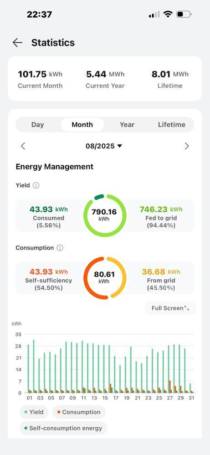
Task: Switch to the Lifetime tab
Action: pos(172,125)
